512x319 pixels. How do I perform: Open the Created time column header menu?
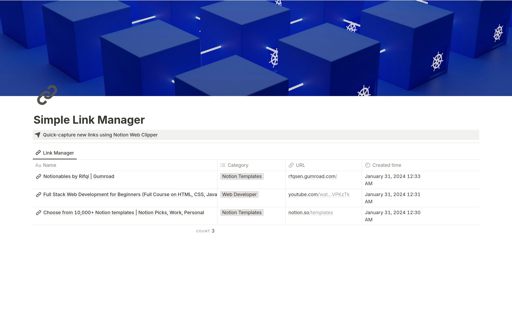[x=387, y=165]
